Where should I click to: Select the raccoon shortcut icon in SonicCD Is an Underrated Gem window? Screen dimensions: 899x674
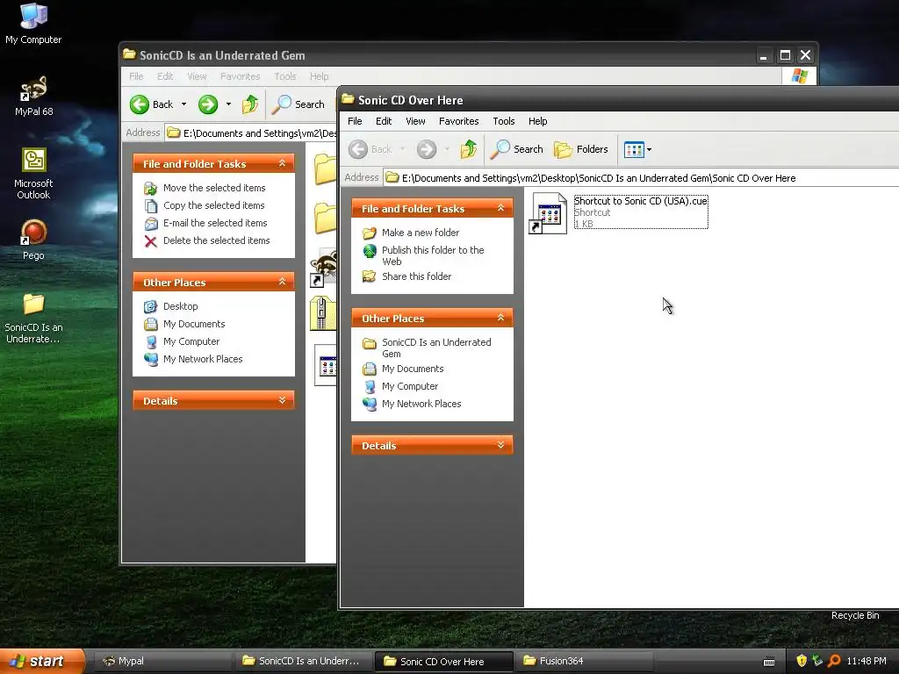tap(324, 267)
